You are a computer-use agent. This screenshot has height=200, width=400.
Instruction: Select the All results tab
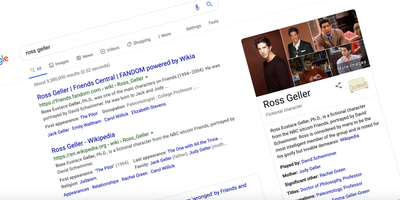36,69
